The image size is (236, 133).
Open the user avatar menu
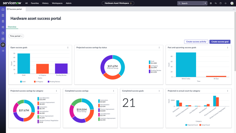232,3
